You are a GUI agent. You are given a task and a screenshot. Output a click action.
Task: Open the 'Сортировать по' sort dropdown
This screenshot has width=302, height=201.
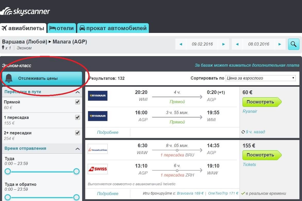260,78
